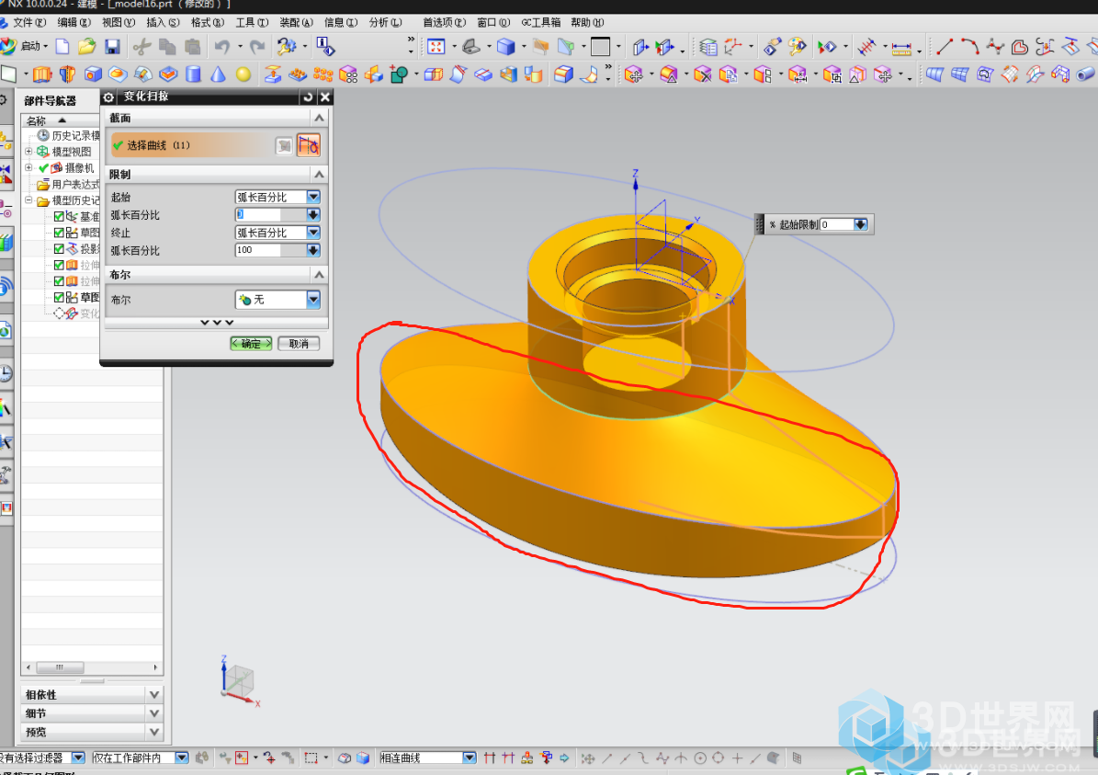Select the Cone primitive icon

(x=219, y=74)
